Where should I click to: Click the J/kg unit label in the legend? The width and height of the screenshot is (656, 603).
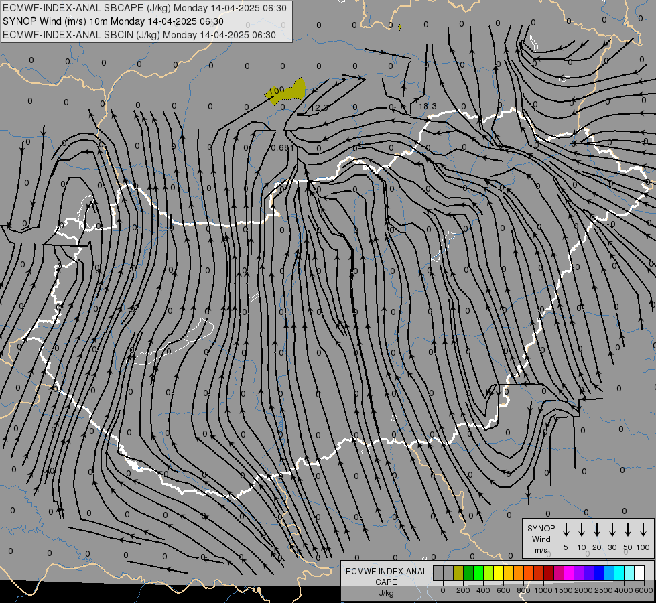click(386, 593)
